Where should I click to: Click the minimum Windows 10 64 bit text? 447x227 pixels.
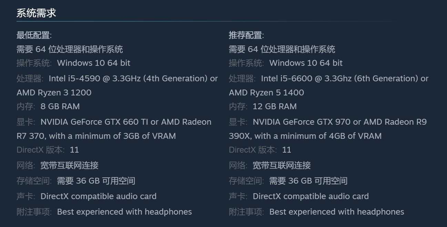click(x=94, y=63)
